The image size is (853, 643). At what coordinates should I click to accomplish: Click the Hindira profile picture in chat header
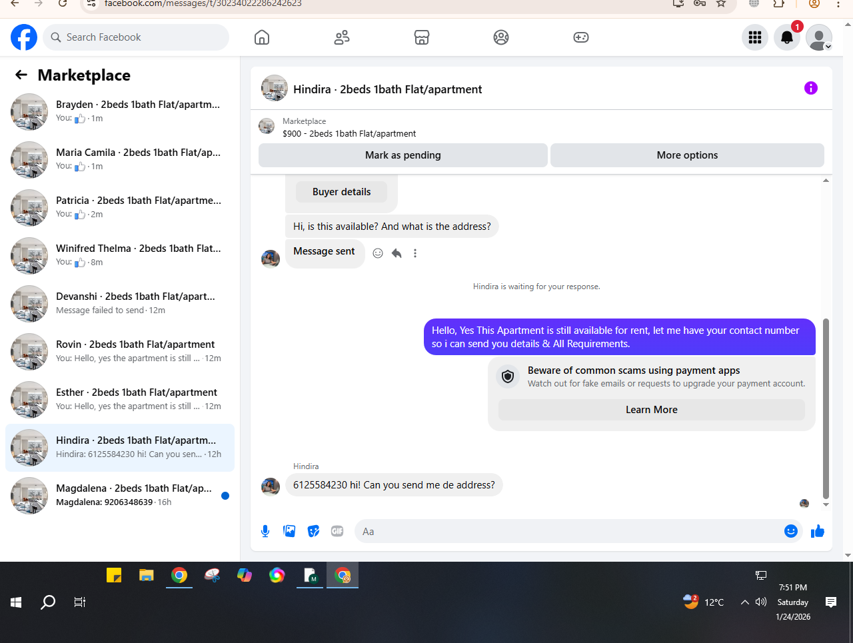point(275,88)
